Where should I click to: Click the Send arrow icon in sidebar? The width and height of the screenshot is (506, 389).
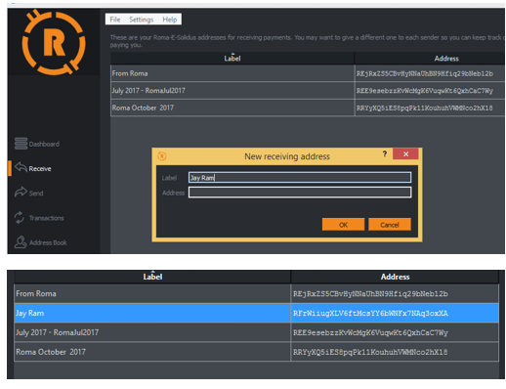point(21,192)
